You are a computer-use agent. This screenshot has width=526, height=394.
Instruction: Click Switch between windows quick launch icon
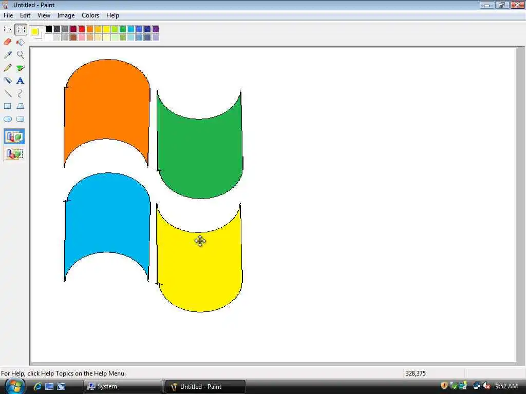(61, 386)
